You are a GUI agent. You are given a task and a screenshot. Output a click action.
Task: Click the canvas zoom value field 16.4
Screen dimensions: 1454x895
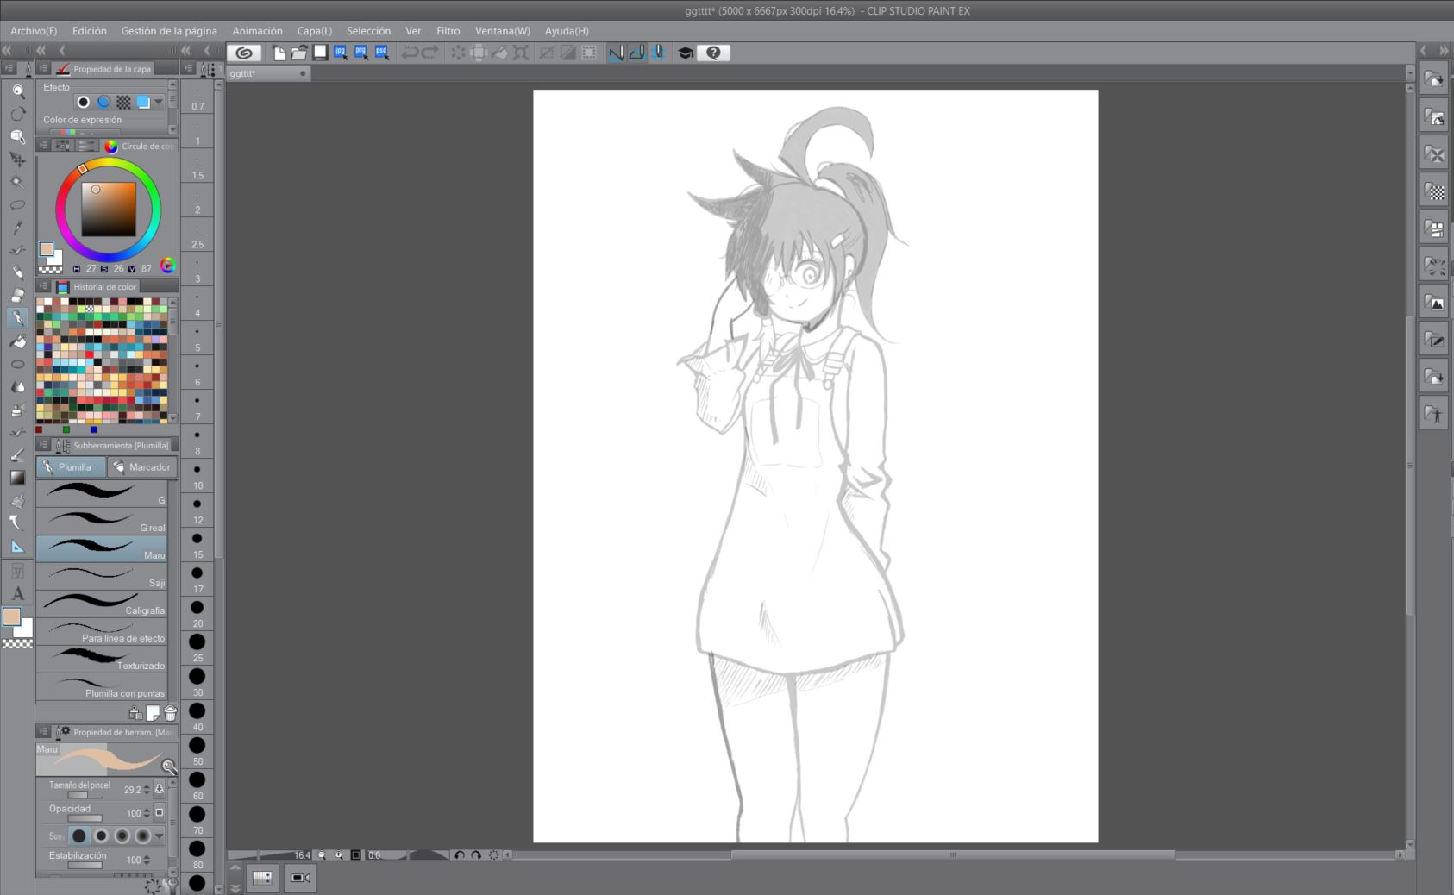pyautogui.click(x=302, y=855)
